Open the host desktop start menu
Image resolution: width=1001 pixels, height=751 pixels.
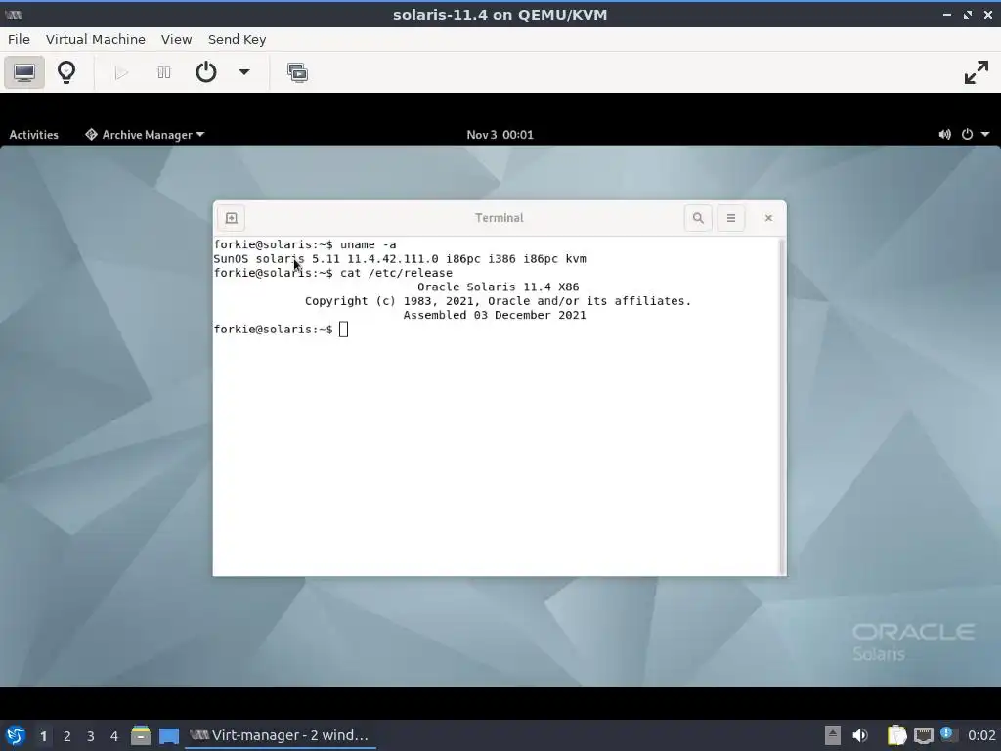tap(16, 735)
